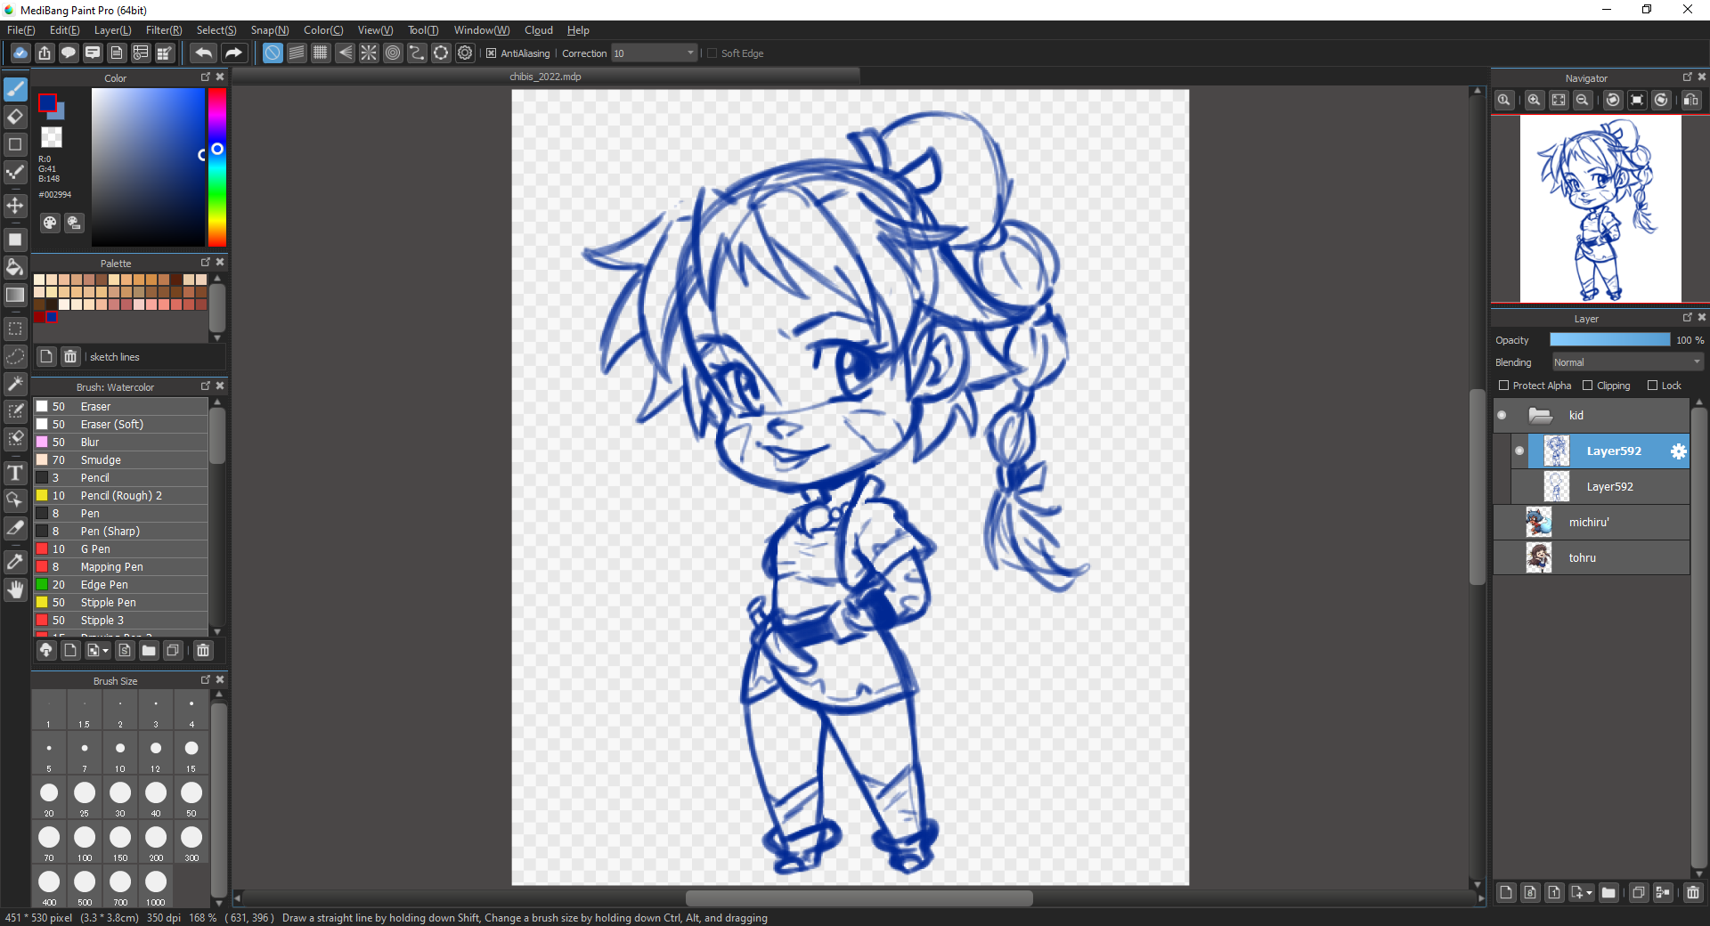Image resolution: width=1710 pixels, height=926 pixels.
Task: Pop out the Brush Size panel
Action: [x=206, y=680]
